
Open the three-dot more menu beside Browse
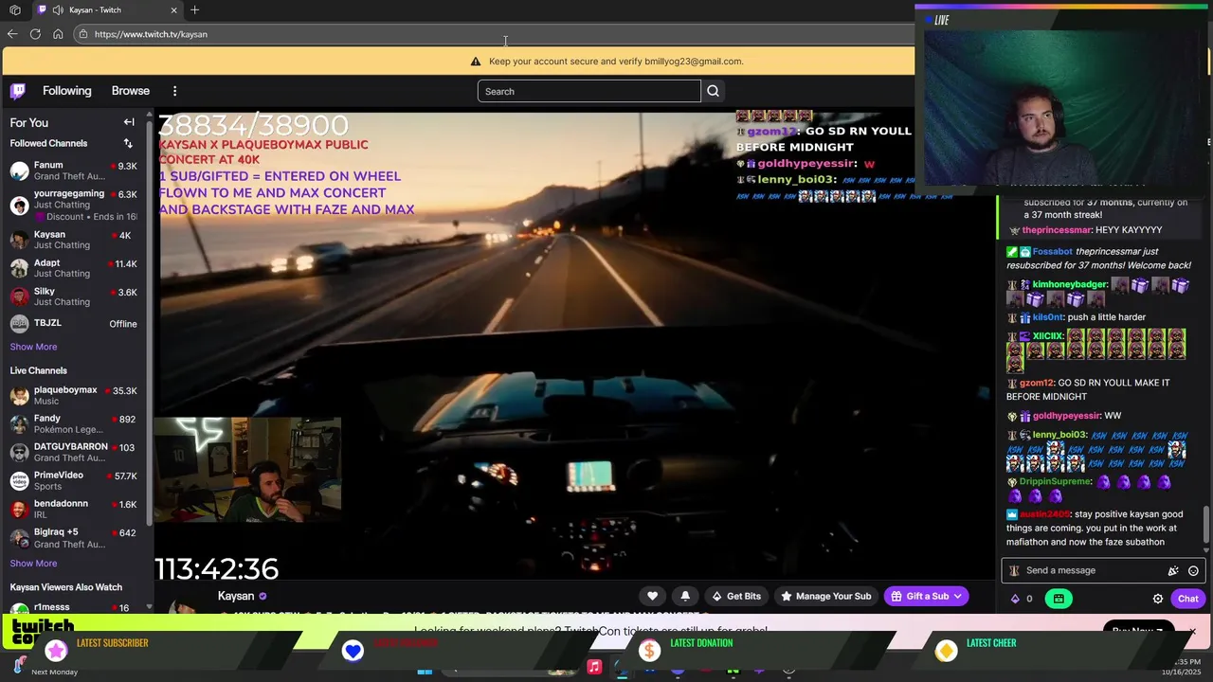(174, 91)
